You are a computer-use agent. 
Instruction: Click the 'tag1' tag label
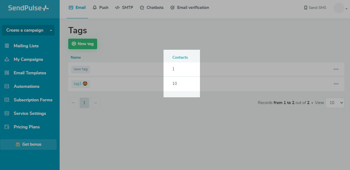tap(81, 84)
